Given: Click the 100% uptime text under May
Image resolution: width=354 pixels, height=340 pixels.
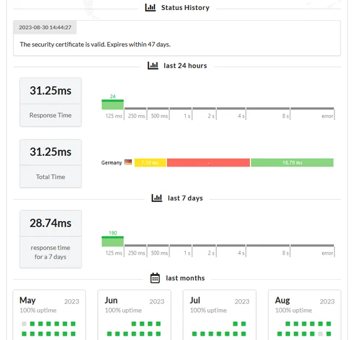Looking at the screenshot, I should pos(38,310).
